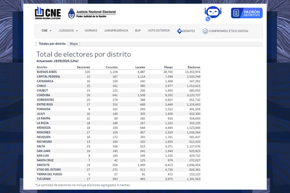Sort table by Electores column header
The image size is (290, 193).
pos(194,67)
